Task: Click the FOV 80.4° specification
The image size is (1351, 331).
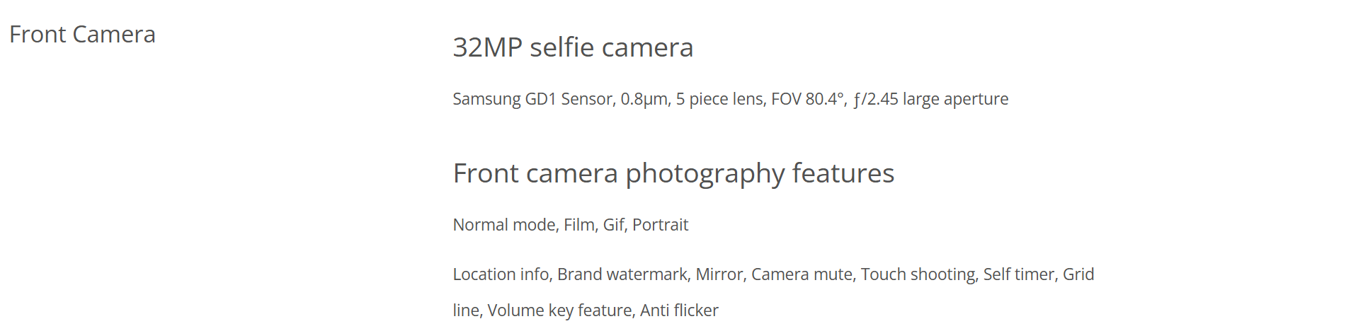Action: click(808, 99)
